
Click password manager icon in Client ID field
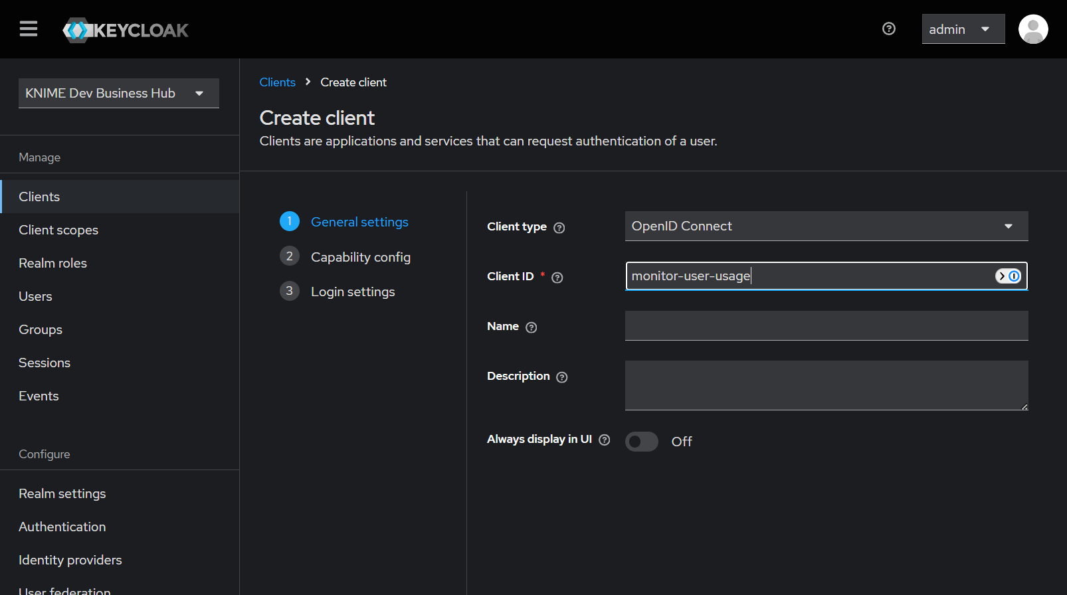tap(1008, 276)
